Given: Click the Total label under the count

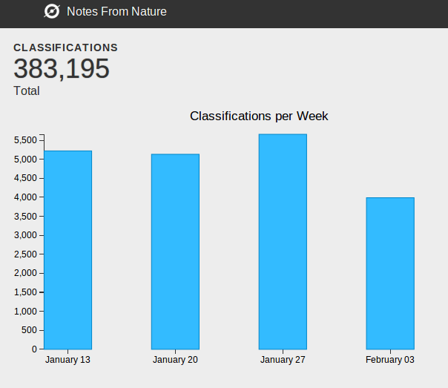Looking at the screenshot, I should [x=27, y=91].
